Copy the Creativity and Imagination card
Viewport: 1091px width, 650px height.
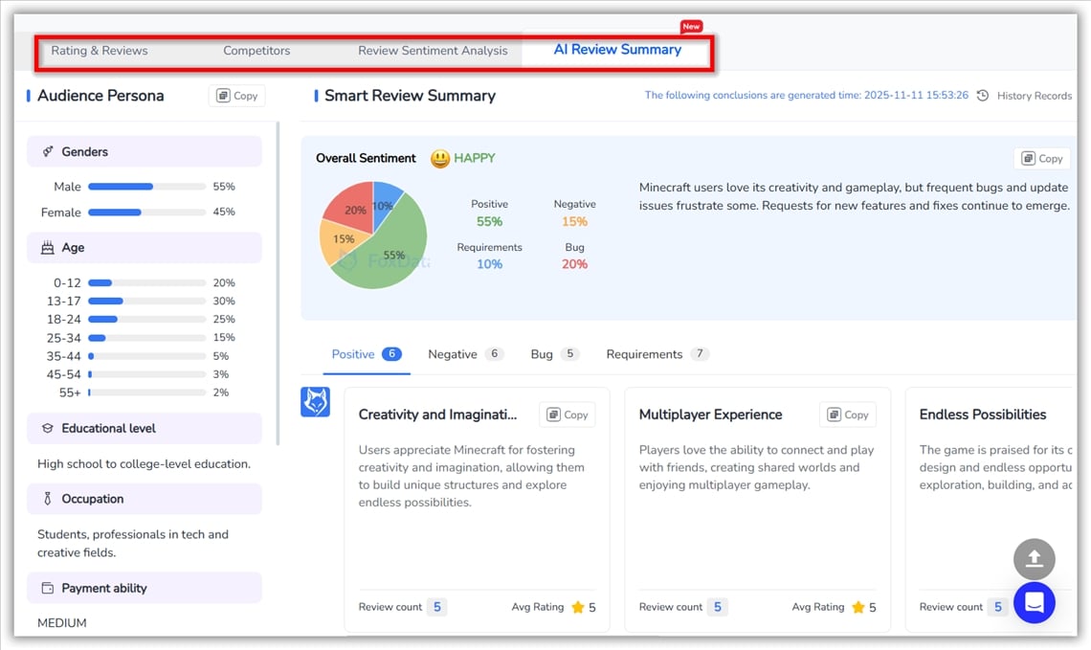pos(567,415)
